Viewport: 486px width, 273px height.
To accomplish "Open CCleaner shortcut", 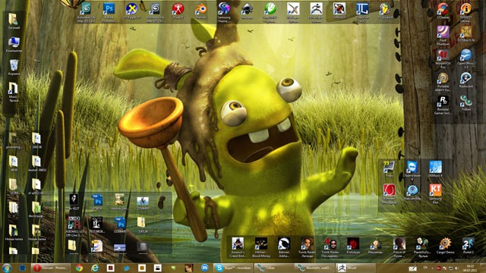I will pos(443,11).
